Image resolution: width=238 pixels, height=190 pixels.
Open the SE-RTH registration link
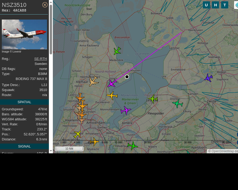tap(40, 59)
